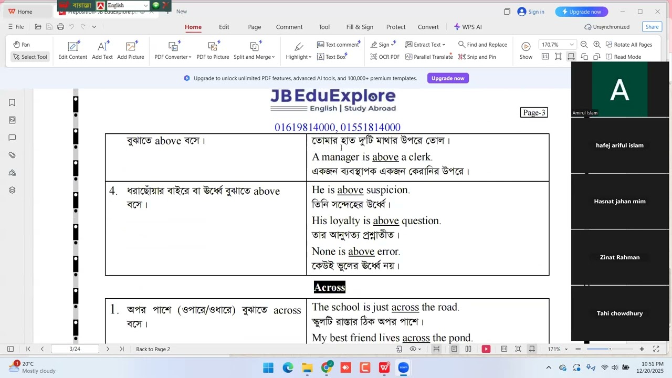Image resolution: width=672 pixels, height=378 pixels.
Task: Click the Upgrade now header button
Action: 582,12
